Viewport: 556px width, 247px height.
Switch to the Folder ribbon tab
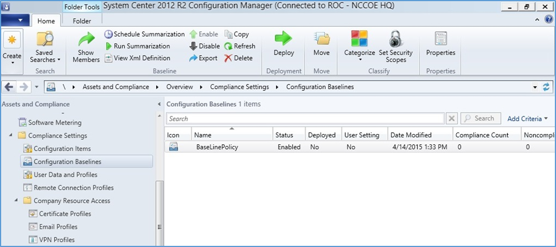pos(82,21)
